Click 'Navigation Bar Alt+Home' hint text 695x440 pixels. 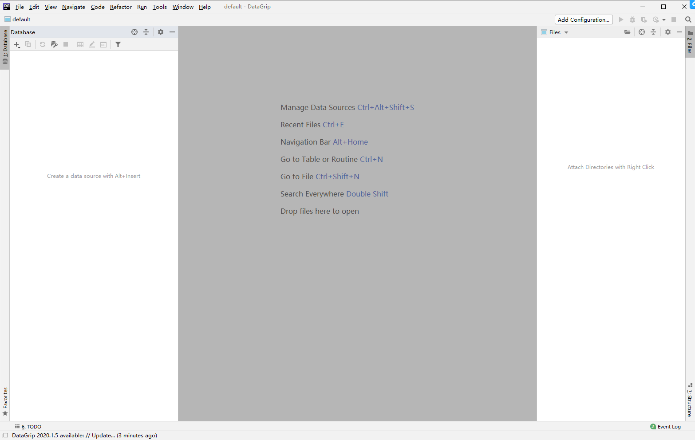pyautogui.click(x=324, y=142)
